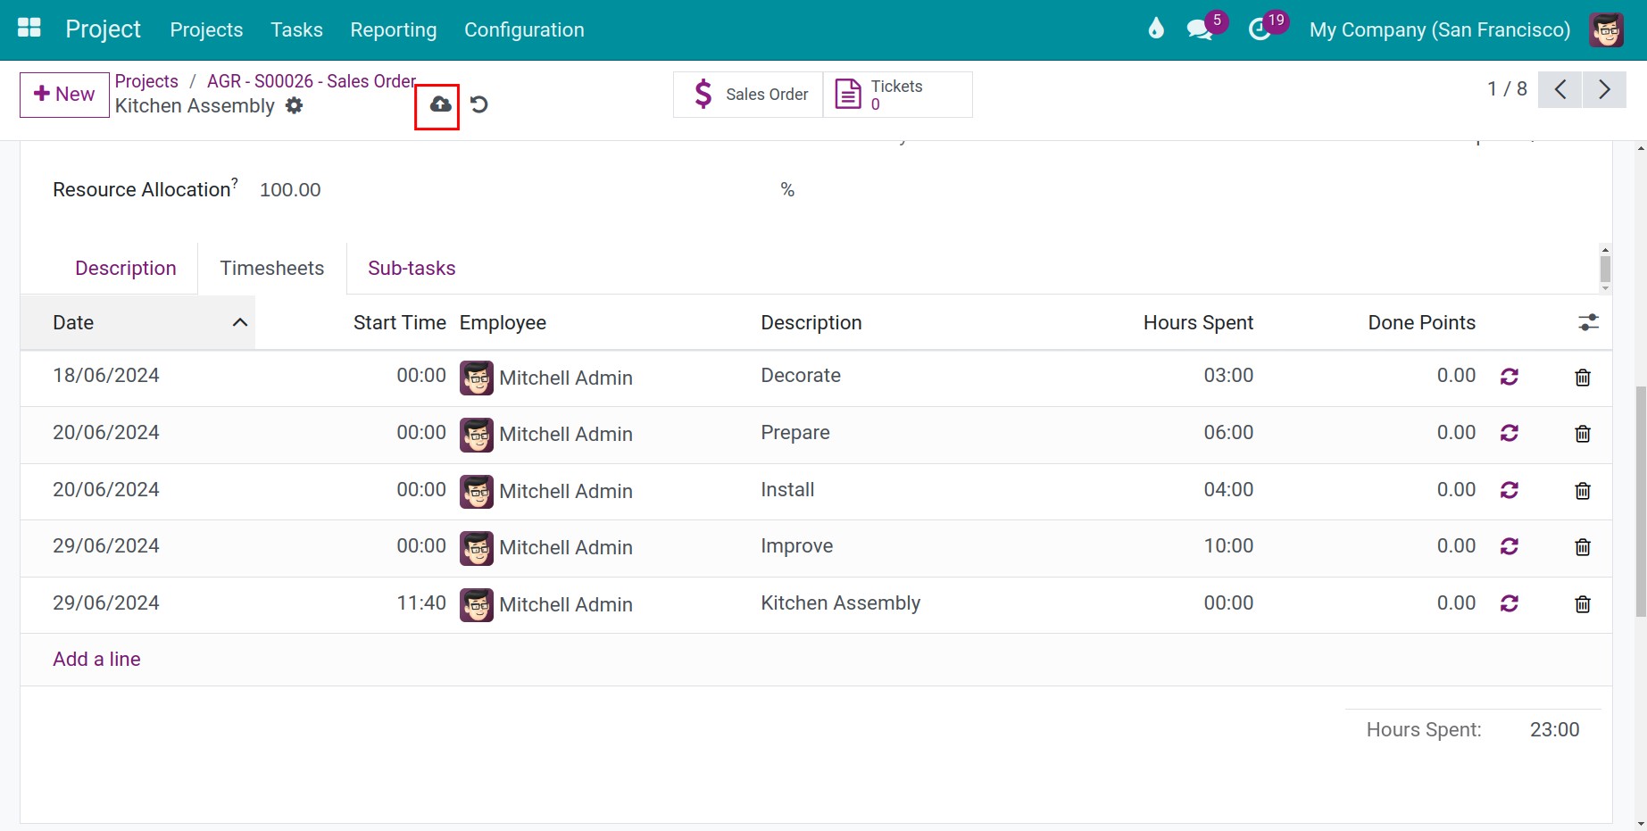This screenshot has height=831, width=1647.
Task: Open the conversations messages icon
Action: click(1200, 29)
